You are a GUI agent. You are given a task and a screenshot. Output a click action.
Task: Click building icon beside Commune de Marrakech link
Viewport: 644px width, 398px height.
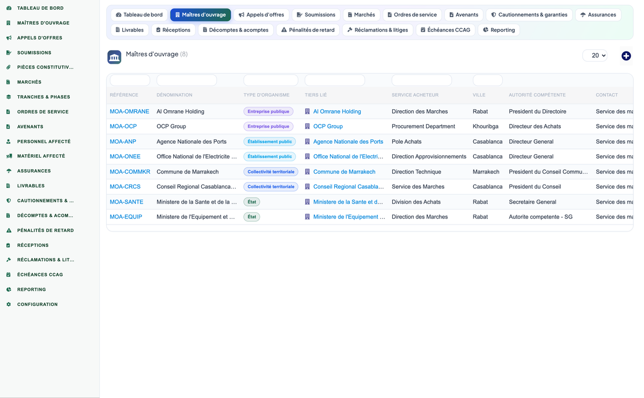tap(308, 172)
